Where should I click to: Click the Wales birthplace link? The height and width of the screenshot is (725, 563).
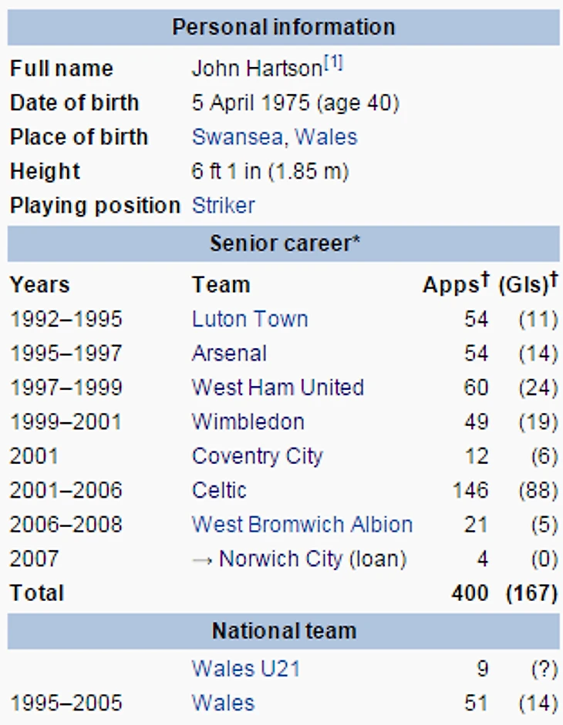326,137
